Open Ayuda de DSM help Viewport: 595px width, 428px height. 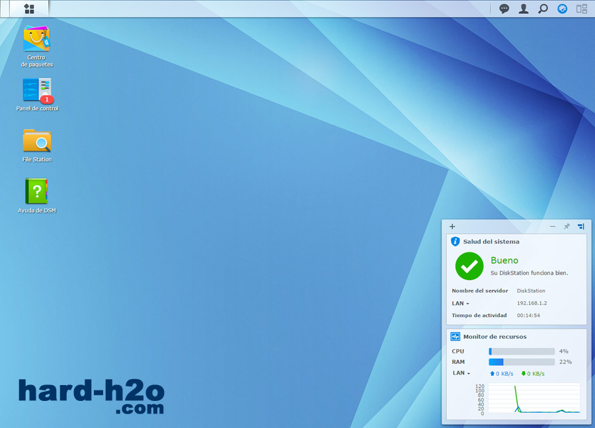pyautogui.click(x=37, y=196)
